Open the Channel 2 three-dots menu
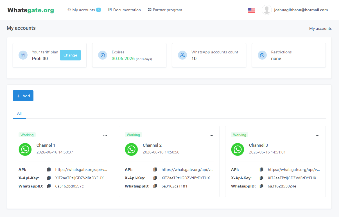The image size is (339, 217). tap(211, 135)
